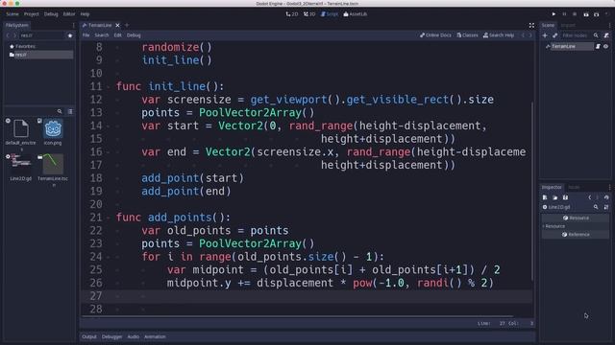Toggle file list view mode

point(70,111)
